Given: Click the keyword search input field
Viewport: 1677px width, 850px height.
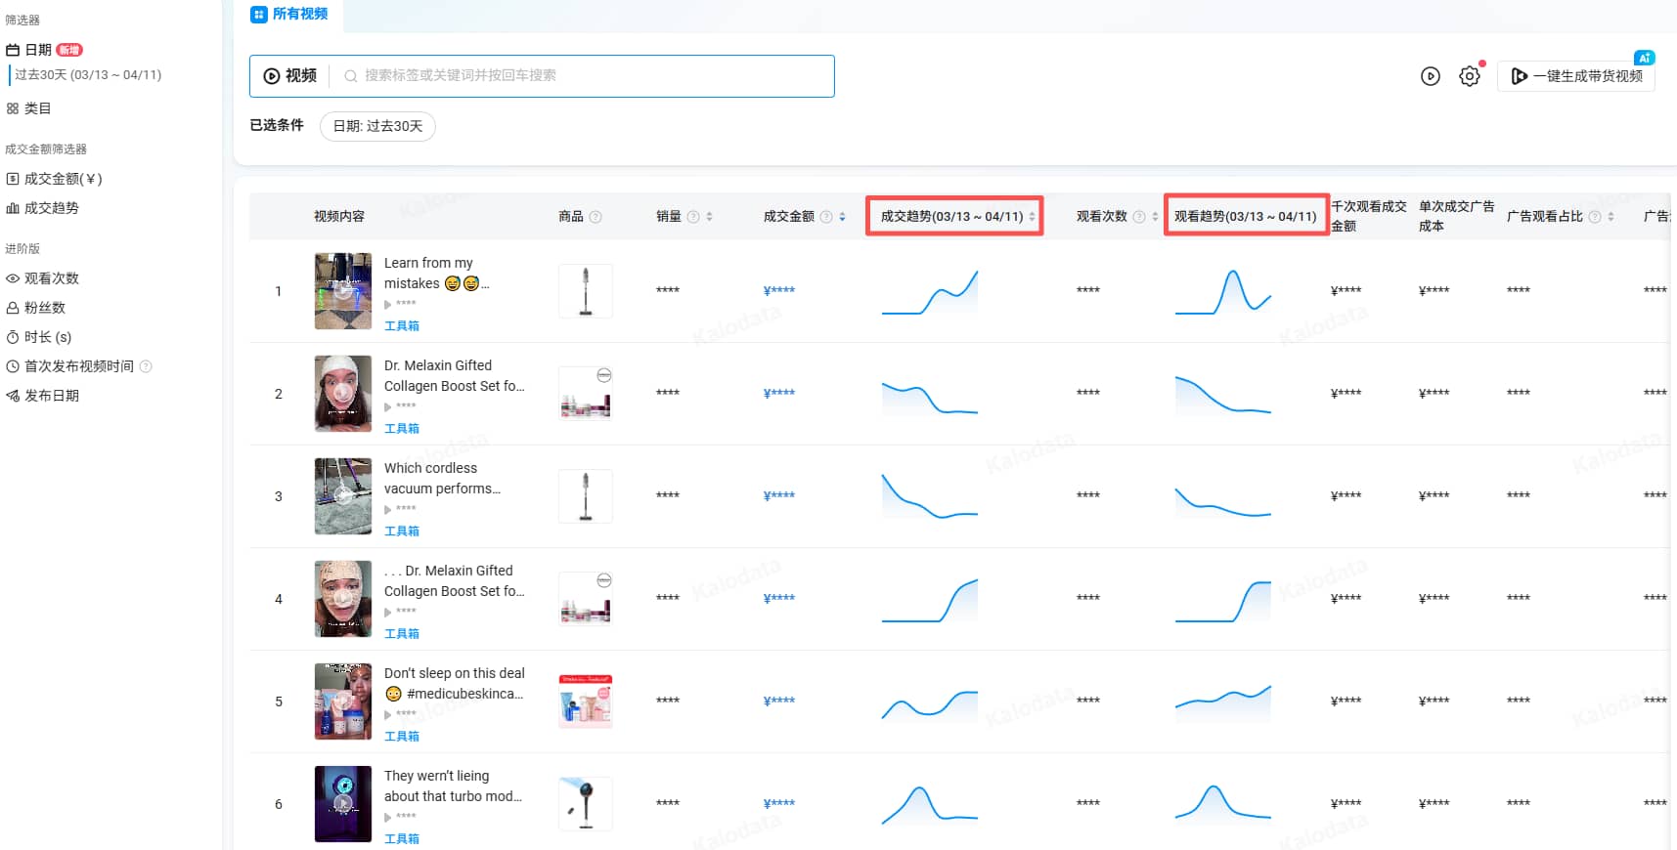Looking at the screenshot, I should [587, 76].
